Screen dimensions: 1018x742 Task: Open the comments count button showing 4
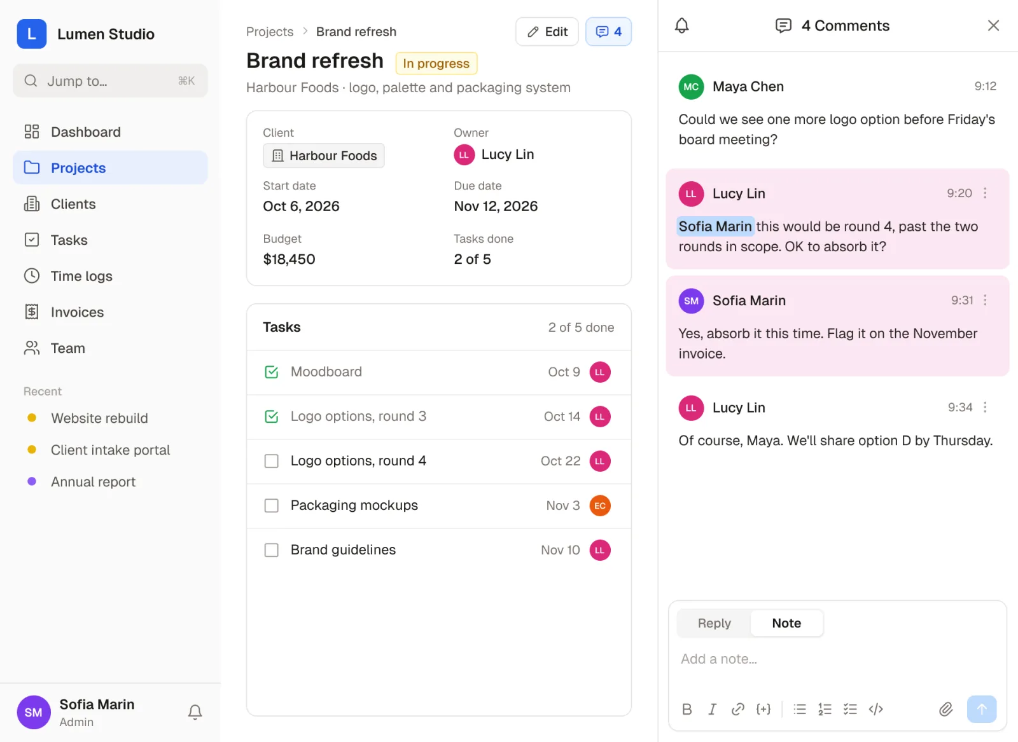608,32
